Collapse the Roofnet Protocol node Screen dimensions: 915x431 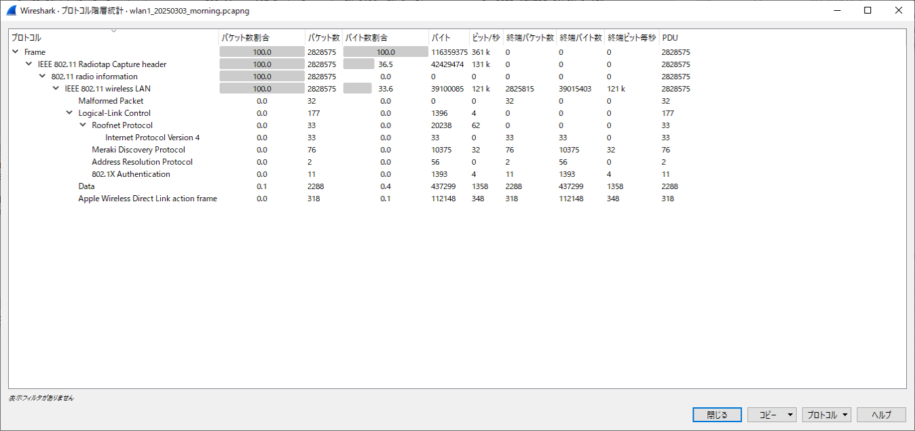(83, 125)
